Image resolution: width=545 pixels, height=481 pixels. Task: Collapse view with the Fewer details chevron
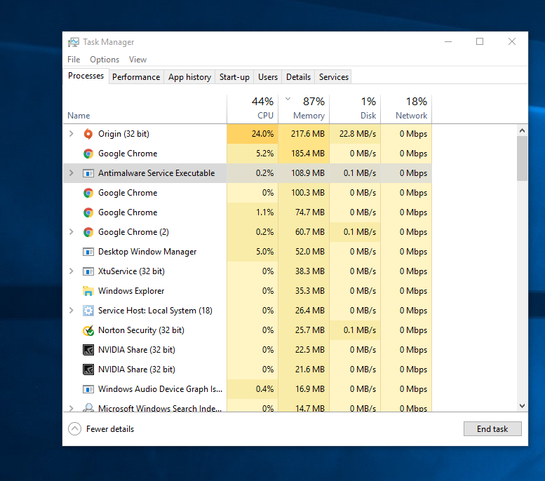(x=75, y=429)
